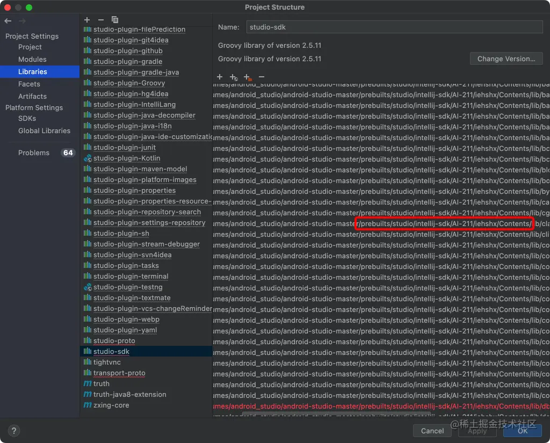Select the studio-plugin-java-i18n library
Image resolution: width=550 pixels, height=443 pixels.
click(x=132, y=126)
